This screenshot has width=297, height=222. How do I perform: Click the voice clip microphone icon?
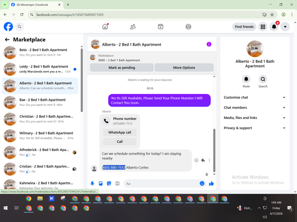point(92,184)
